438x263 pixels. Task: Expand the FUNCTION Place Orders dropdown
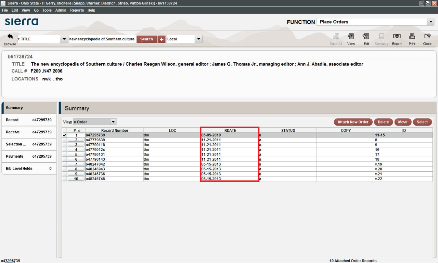click(430, 22)
